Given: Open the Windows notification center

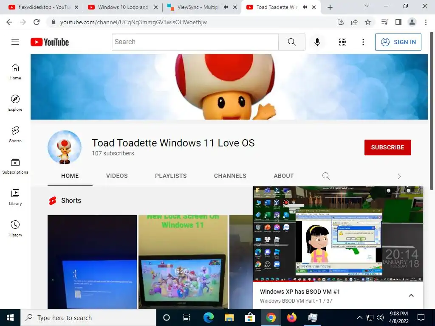Looking at the screenshot, I should [421, 318].
